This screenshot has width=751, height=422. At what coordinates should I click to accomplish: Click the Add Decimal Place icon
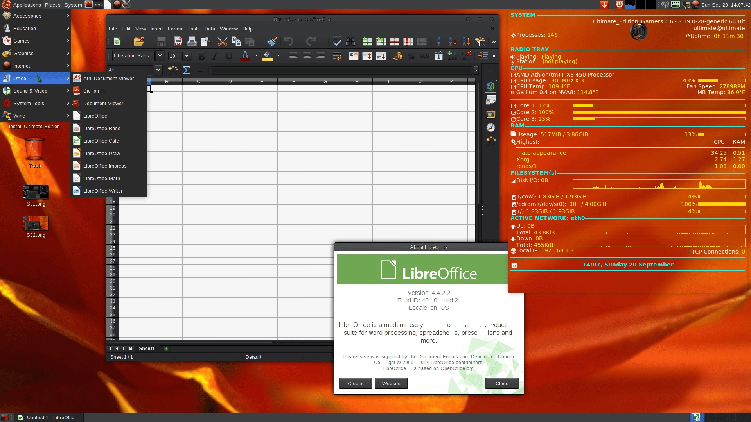point(452,56)
